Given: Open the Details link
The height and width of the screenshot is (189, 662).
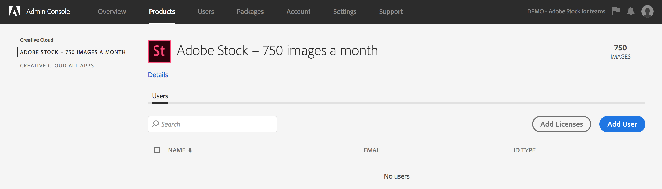Looking at the screenshot, I should [158, 75].
